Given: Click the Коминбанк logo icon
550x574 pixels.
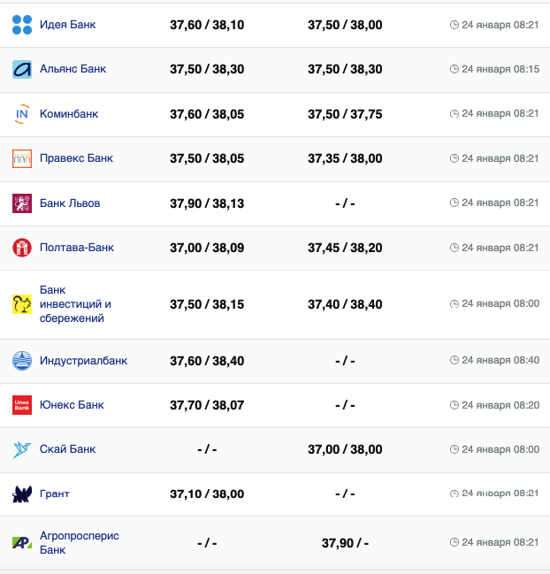Looking at the screenshot, I should pyautogui.click(x=22, y=114).
